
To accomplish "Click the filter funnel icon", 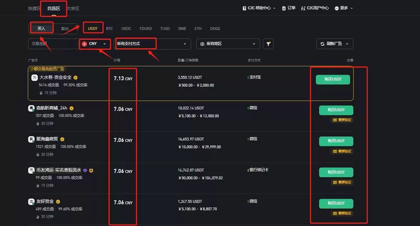I will coord(268,43).
